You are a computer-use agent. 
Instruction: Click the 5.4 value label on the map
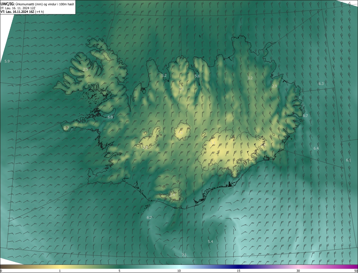click(210, 241)
